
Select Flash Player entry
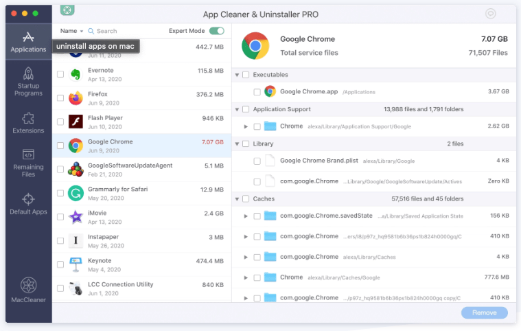pyautogui.click(x=142, y=122)
